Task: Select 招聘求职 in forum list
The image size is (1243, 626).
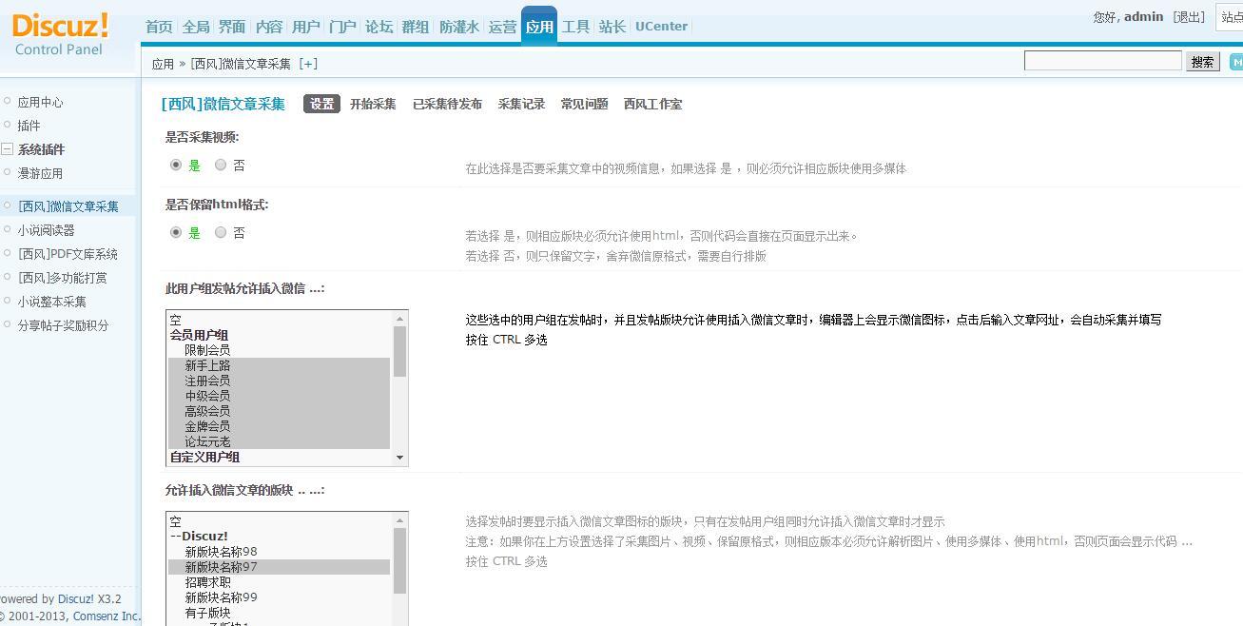Action: coord(279,582)
